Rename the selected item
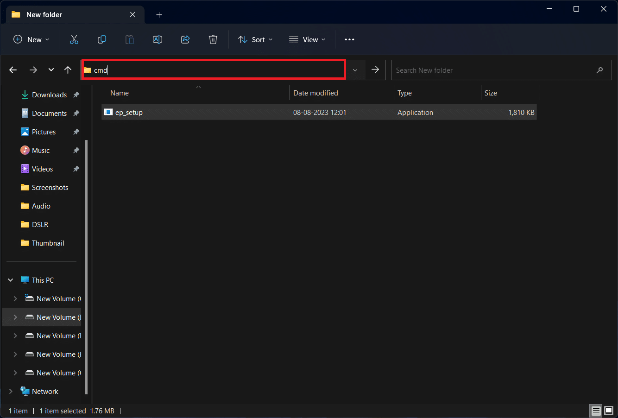 coord(158,39)
